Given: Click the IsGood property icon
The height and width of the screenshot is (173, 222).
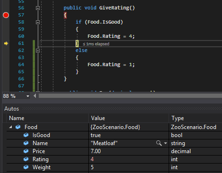Looking at the screenshot, I should click(x=26, y=135).
